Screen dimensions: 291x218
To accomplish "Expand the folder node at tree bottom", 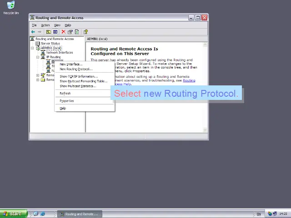I will 38,80.
